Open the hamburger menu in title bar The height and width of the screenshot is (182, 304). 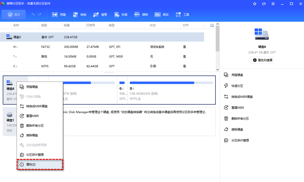click(x=273, y=4)
